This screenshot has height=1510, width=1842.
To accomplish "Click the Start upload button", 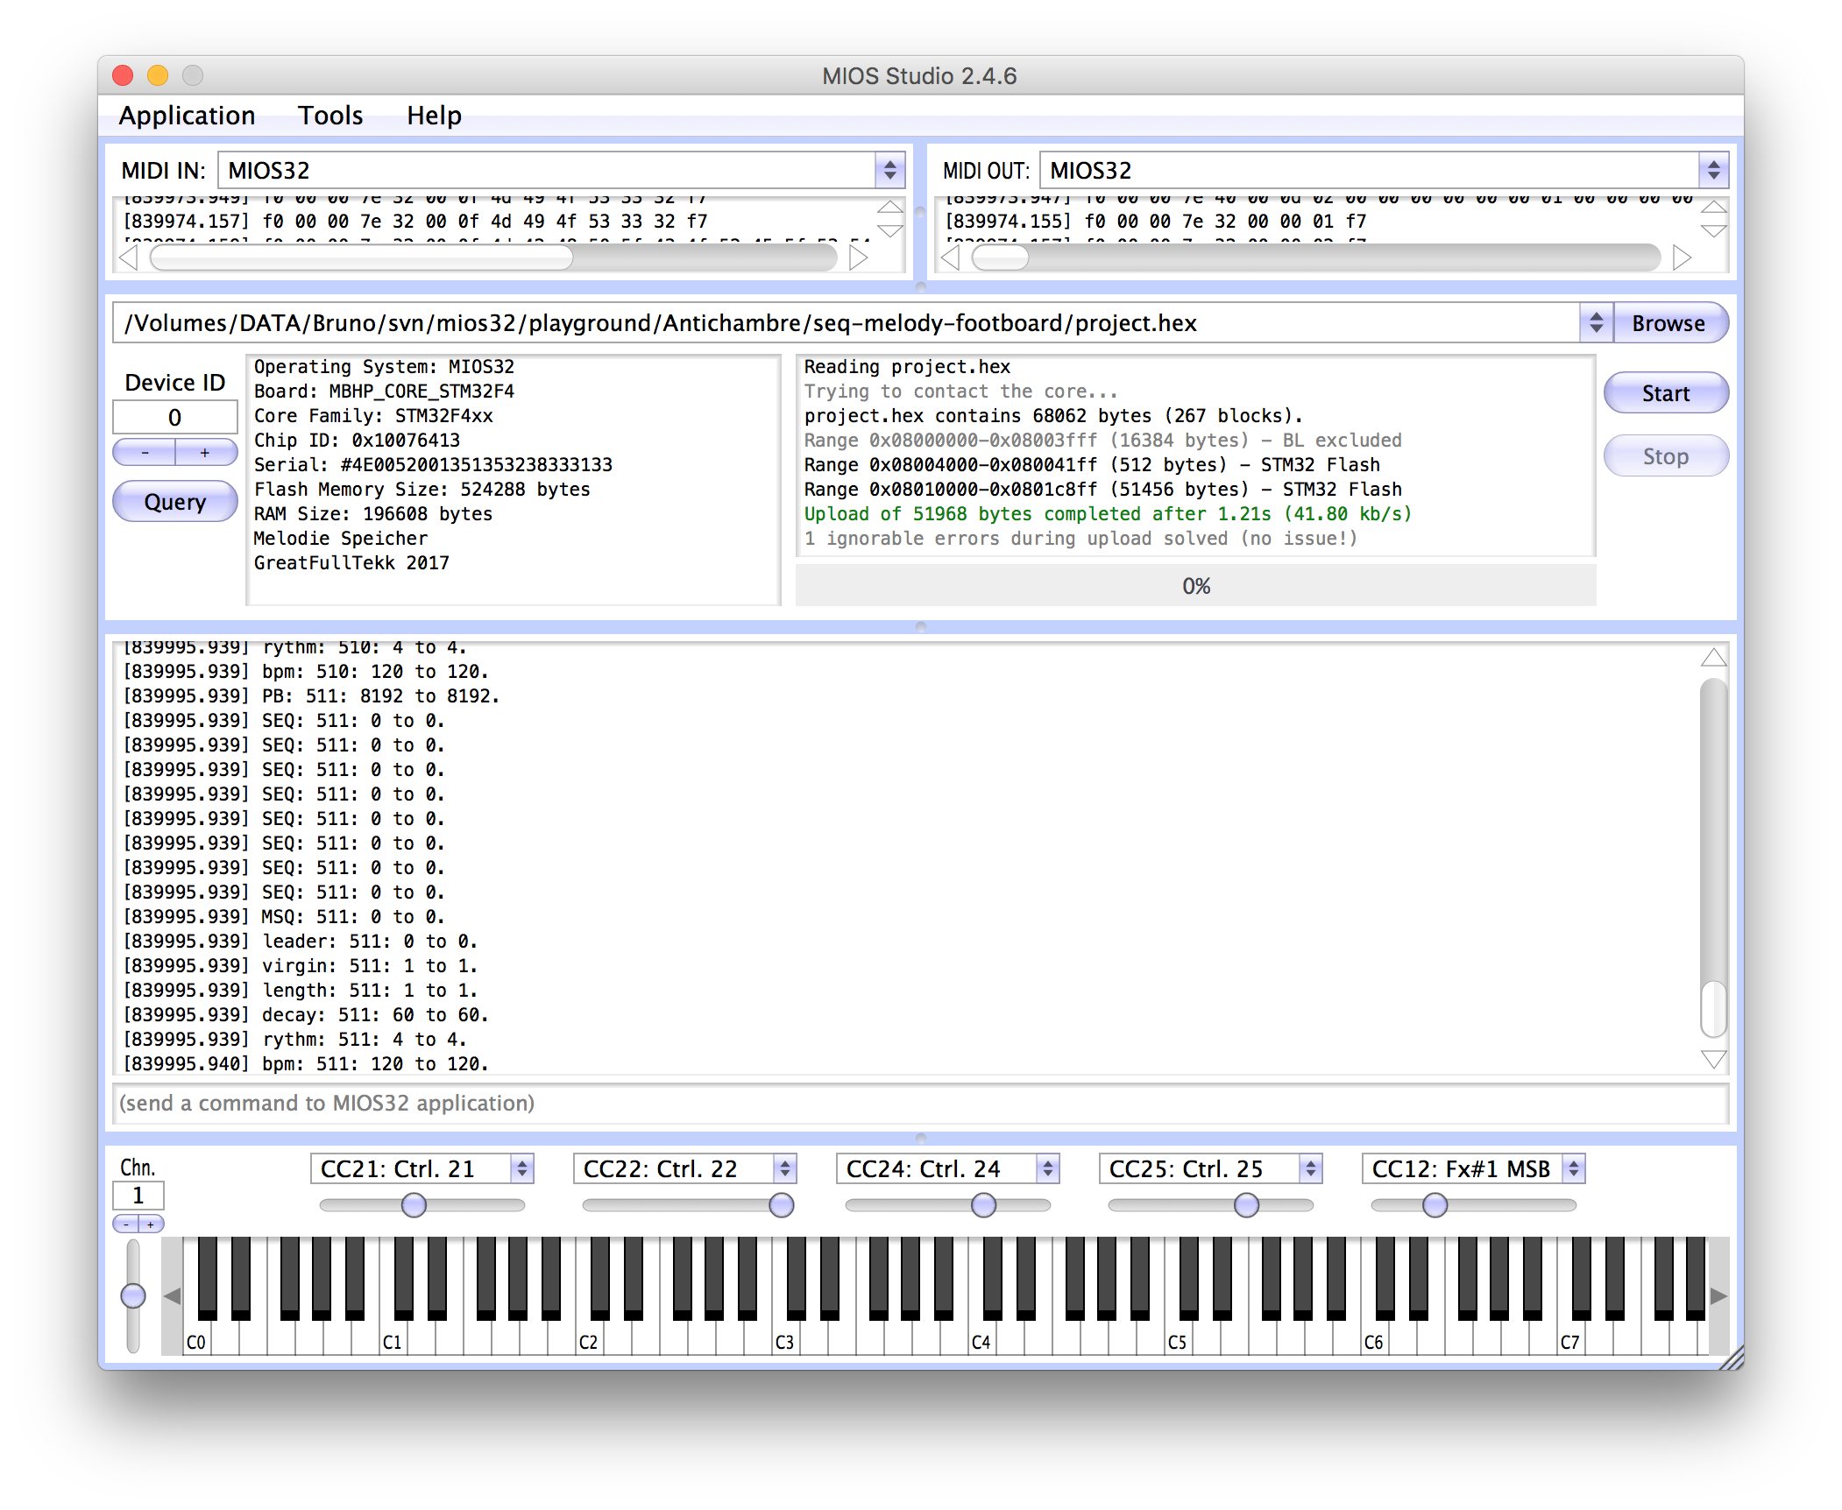I will (1665, 393).
